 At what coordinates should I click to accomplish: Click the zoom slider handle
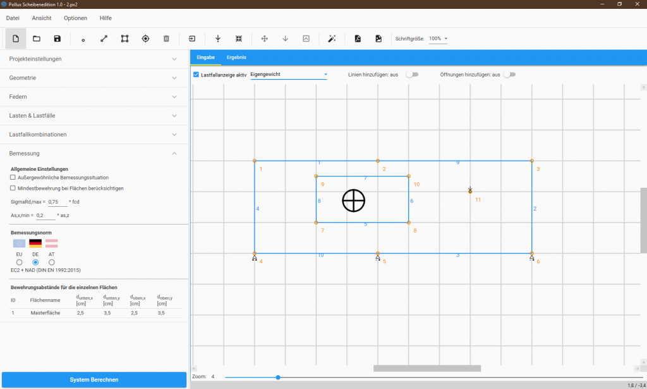tap(278, 378)
